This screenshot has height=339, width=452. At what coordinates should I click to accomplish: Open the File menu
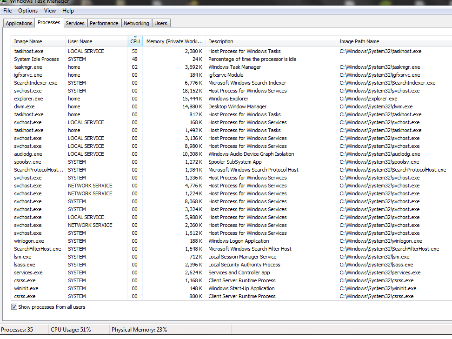[7, 11]
